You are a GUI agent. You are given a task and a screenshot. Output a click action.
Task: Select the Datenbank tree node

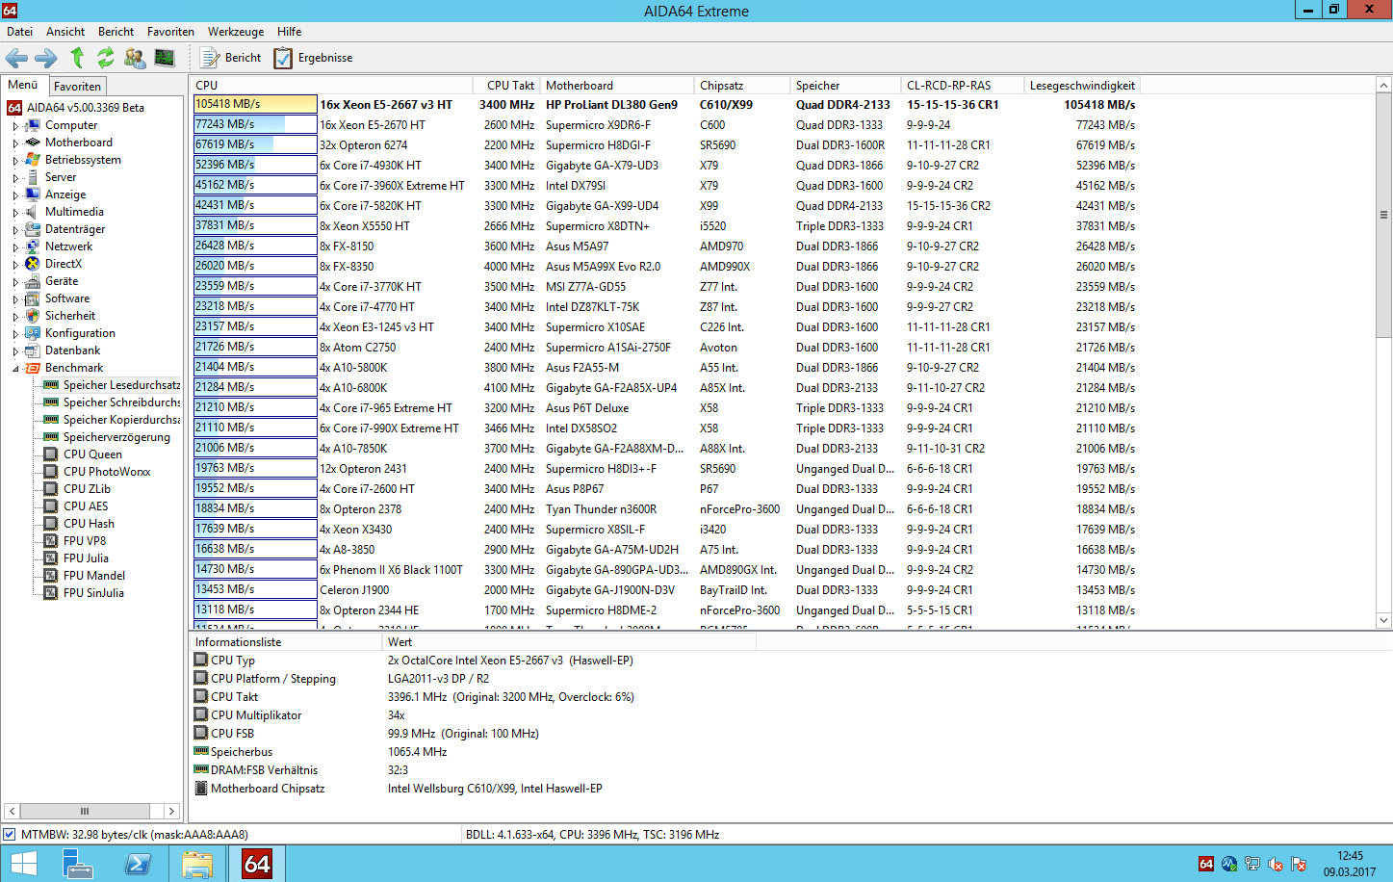[72, 350]
